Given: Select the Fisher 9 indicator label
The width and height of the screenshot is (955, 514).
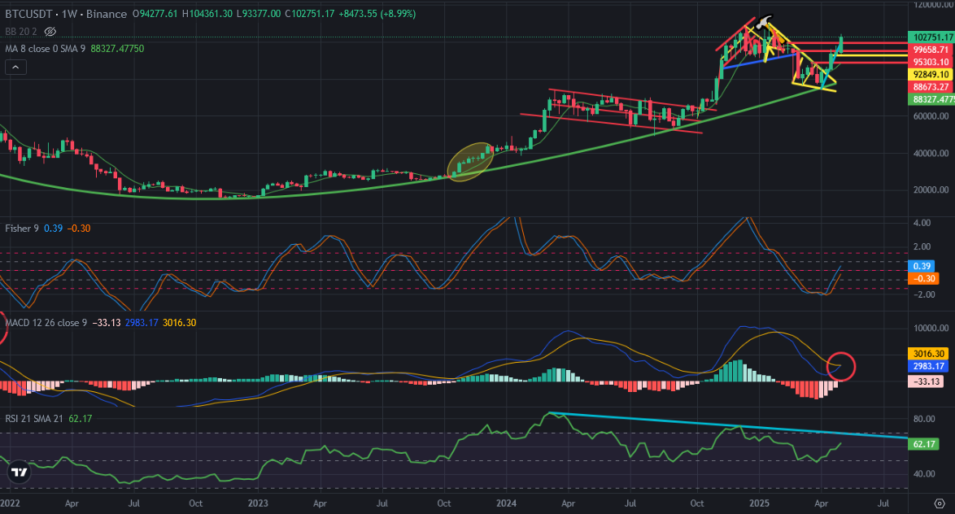Looking at the screenshot, I should pos(22,229).
